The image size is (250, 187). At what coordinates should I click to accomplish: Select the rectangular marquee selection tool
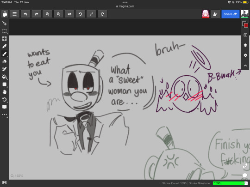5,31
